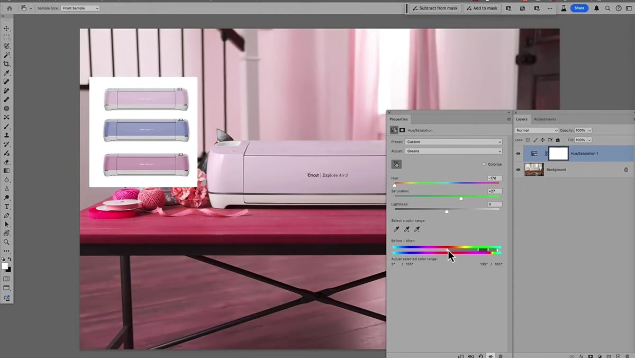Screen dimensions: 635x358
Task: Enable the Colorize checkbox
Action: [x=484, y=165]
